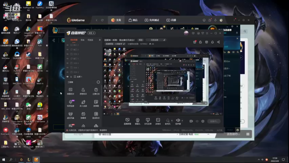This screenshot has width=289, height=163.
Task: Open hamburger menu in streaming app title bar
Action: point(207,33)
